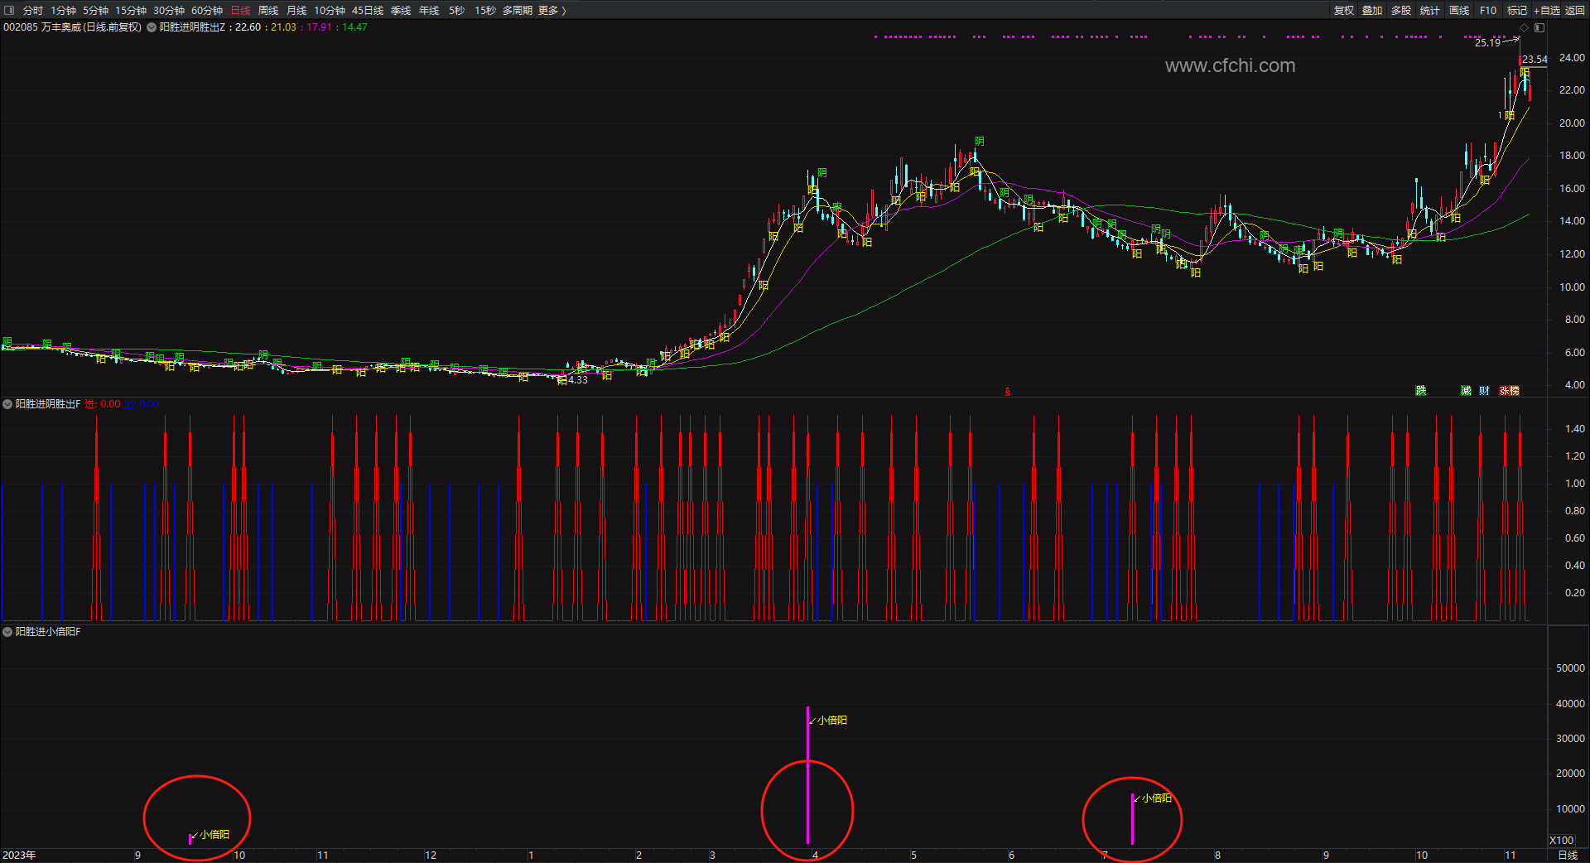Screen dimensions: 1590x863
Task: Click the red S marker on chart baseline
Action: coord(1008,392)
